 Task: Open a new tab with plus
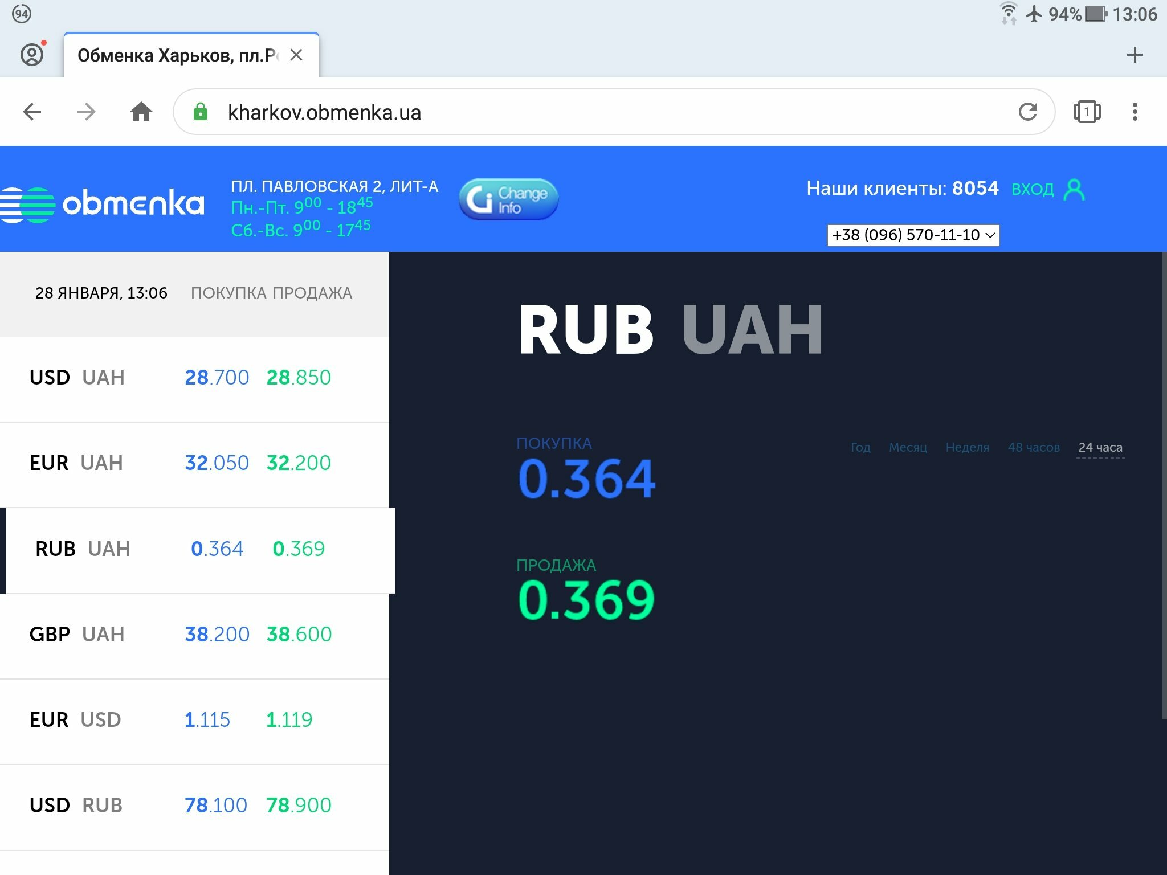pos(1135,55)
